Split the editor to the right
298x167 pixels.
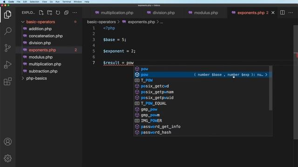(283, 13)
